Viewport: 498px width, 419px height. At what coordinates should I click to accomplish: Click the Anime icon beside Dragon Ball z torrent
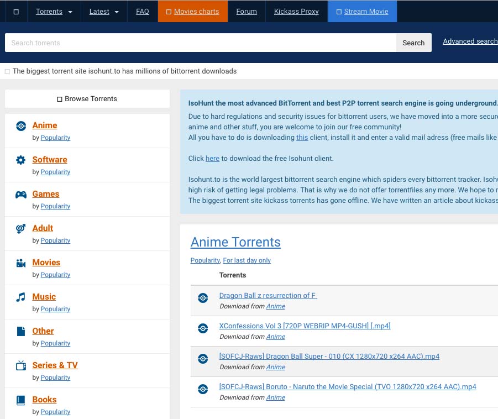pyautogui.click(x=203, y=298)
